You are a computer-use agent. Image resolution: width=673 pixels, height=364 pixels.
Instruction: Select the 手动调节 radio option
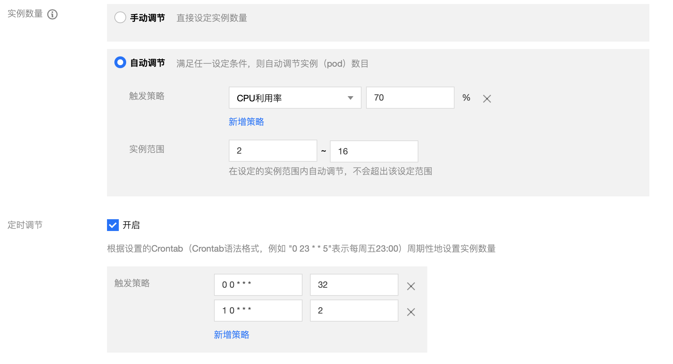pyautogui.click(x=120, y=17)
